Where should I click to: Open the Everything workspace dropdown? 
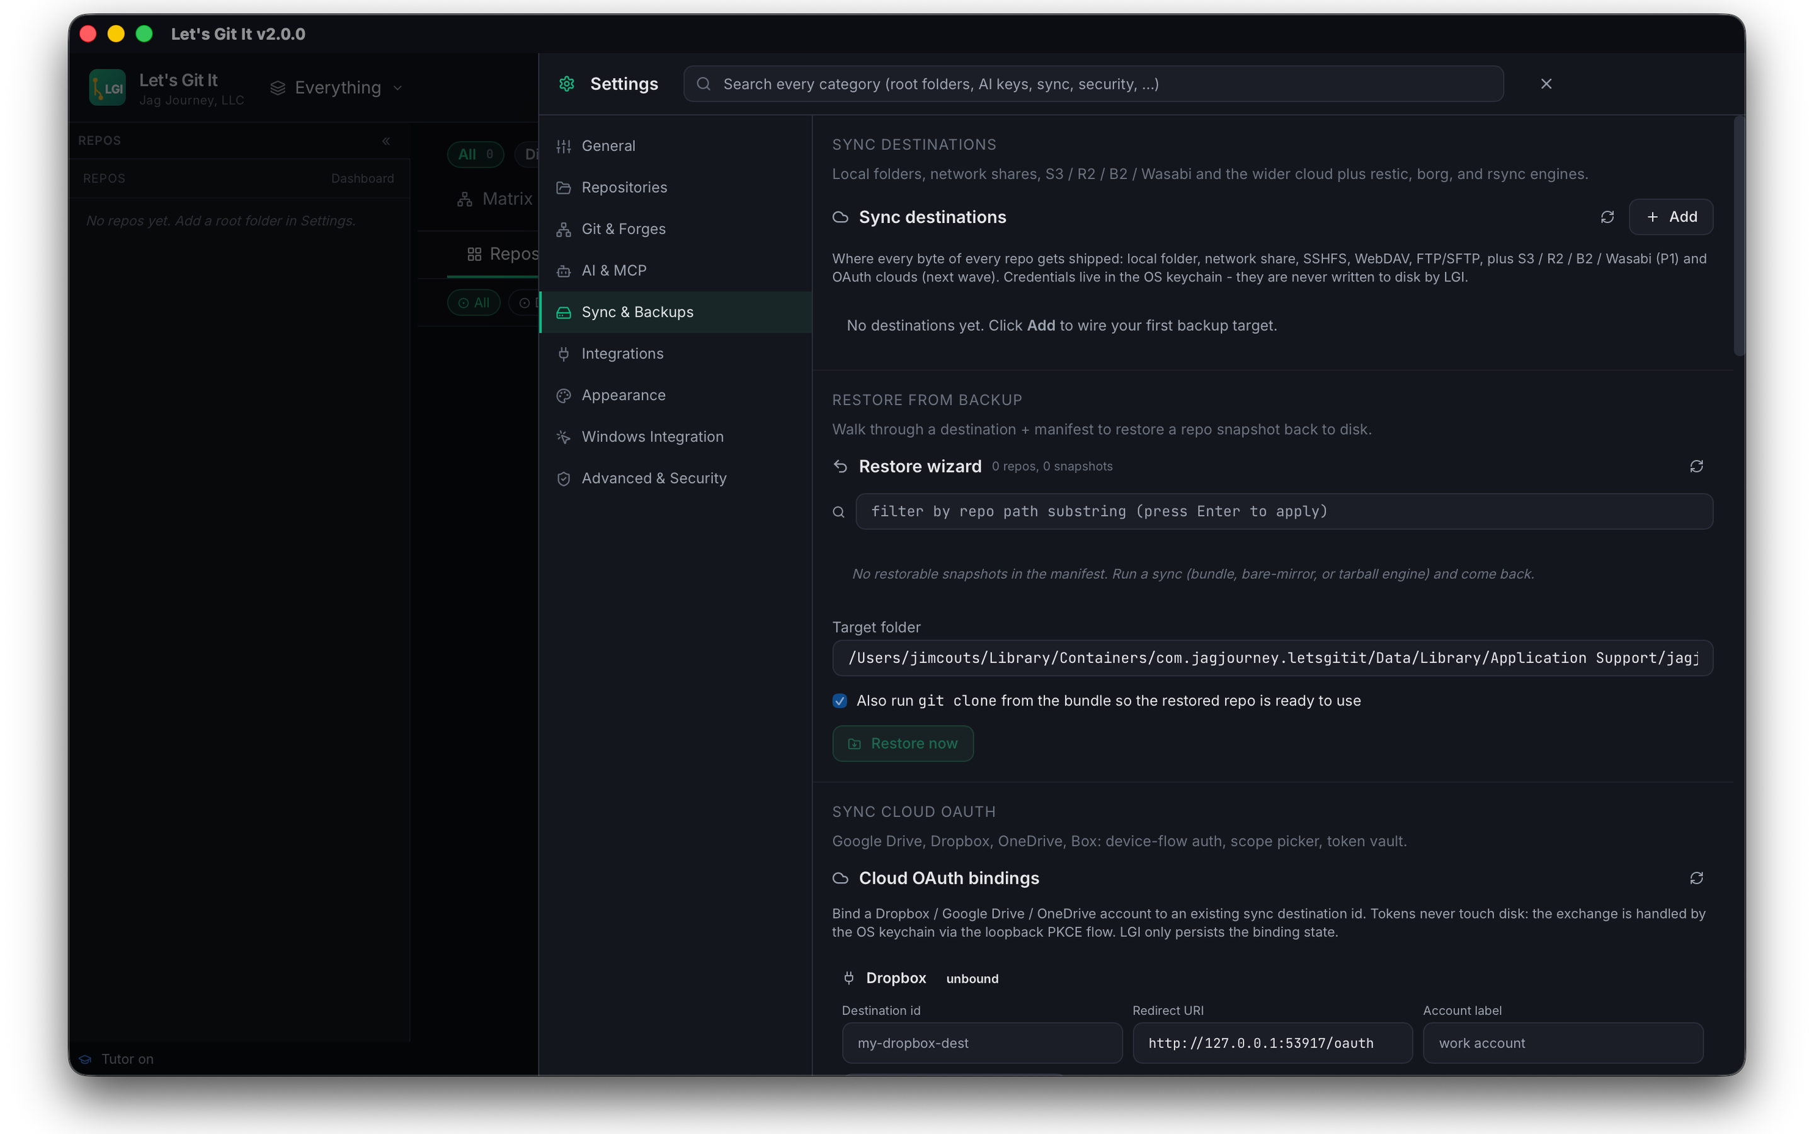click(336, 88)
